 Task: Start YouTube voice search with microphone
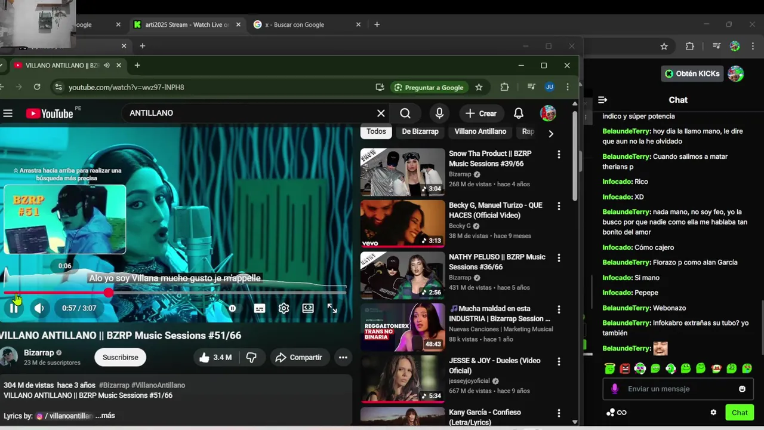[439, 113]
